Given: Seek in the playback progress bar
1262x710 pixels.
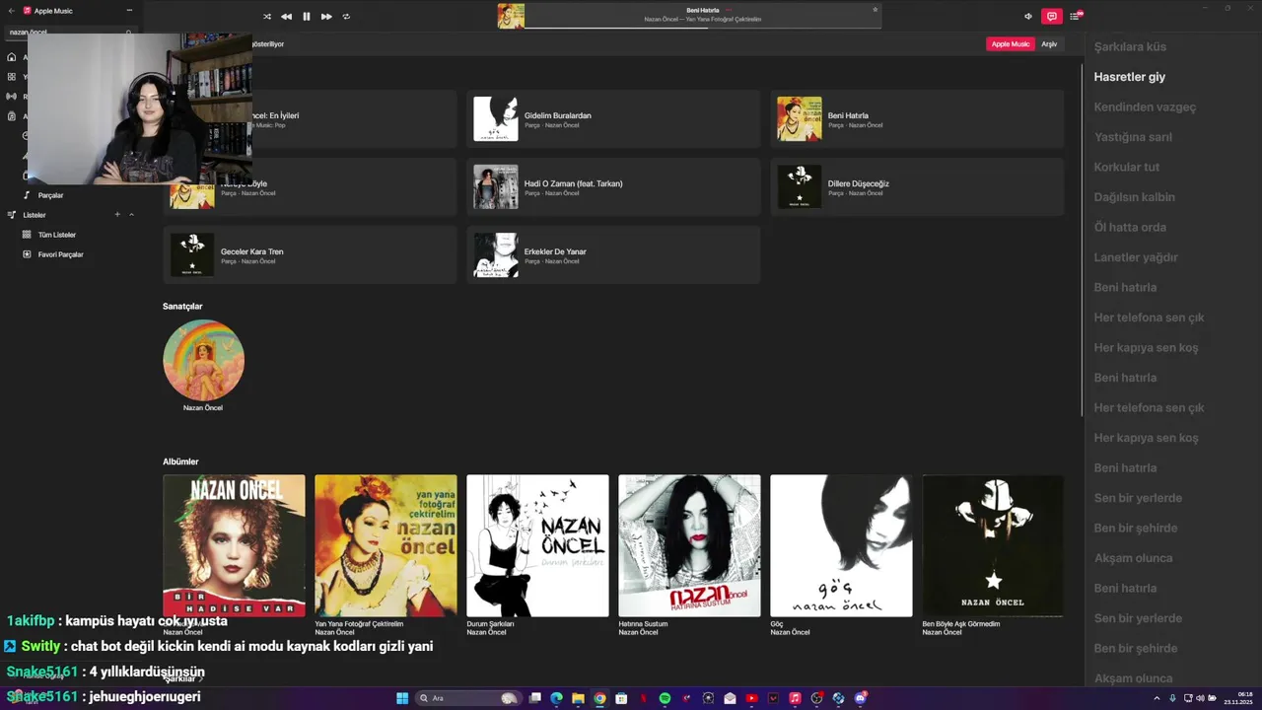Looking at the screenshot, I should tap(703, 28).
